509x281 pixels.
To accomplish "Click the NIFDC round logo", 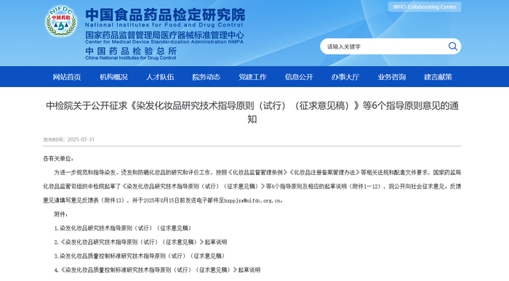I will tap(60, 21).
